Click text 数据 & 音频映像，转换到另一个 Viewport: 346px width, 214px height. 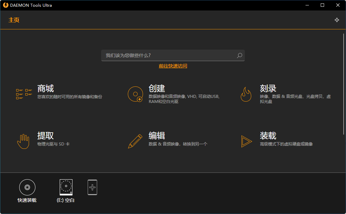[178, 144]
